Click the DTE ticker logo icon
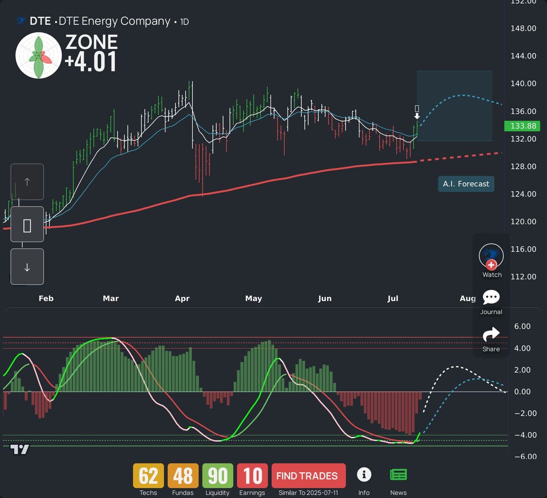This screenshot has height=498, width=547. [20, 21]
